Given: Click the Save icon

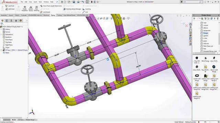Looking at the screenshot, I should (74, 2).
